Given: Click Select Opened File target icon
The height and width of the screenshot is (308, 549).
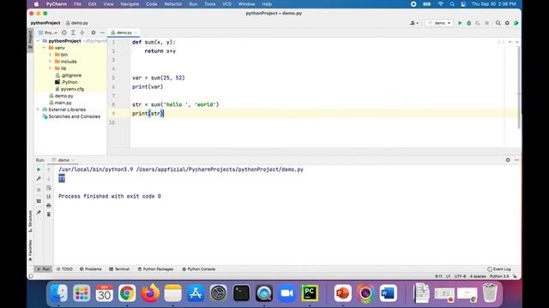Looking at the screenshot, I should tap(64, 33).
